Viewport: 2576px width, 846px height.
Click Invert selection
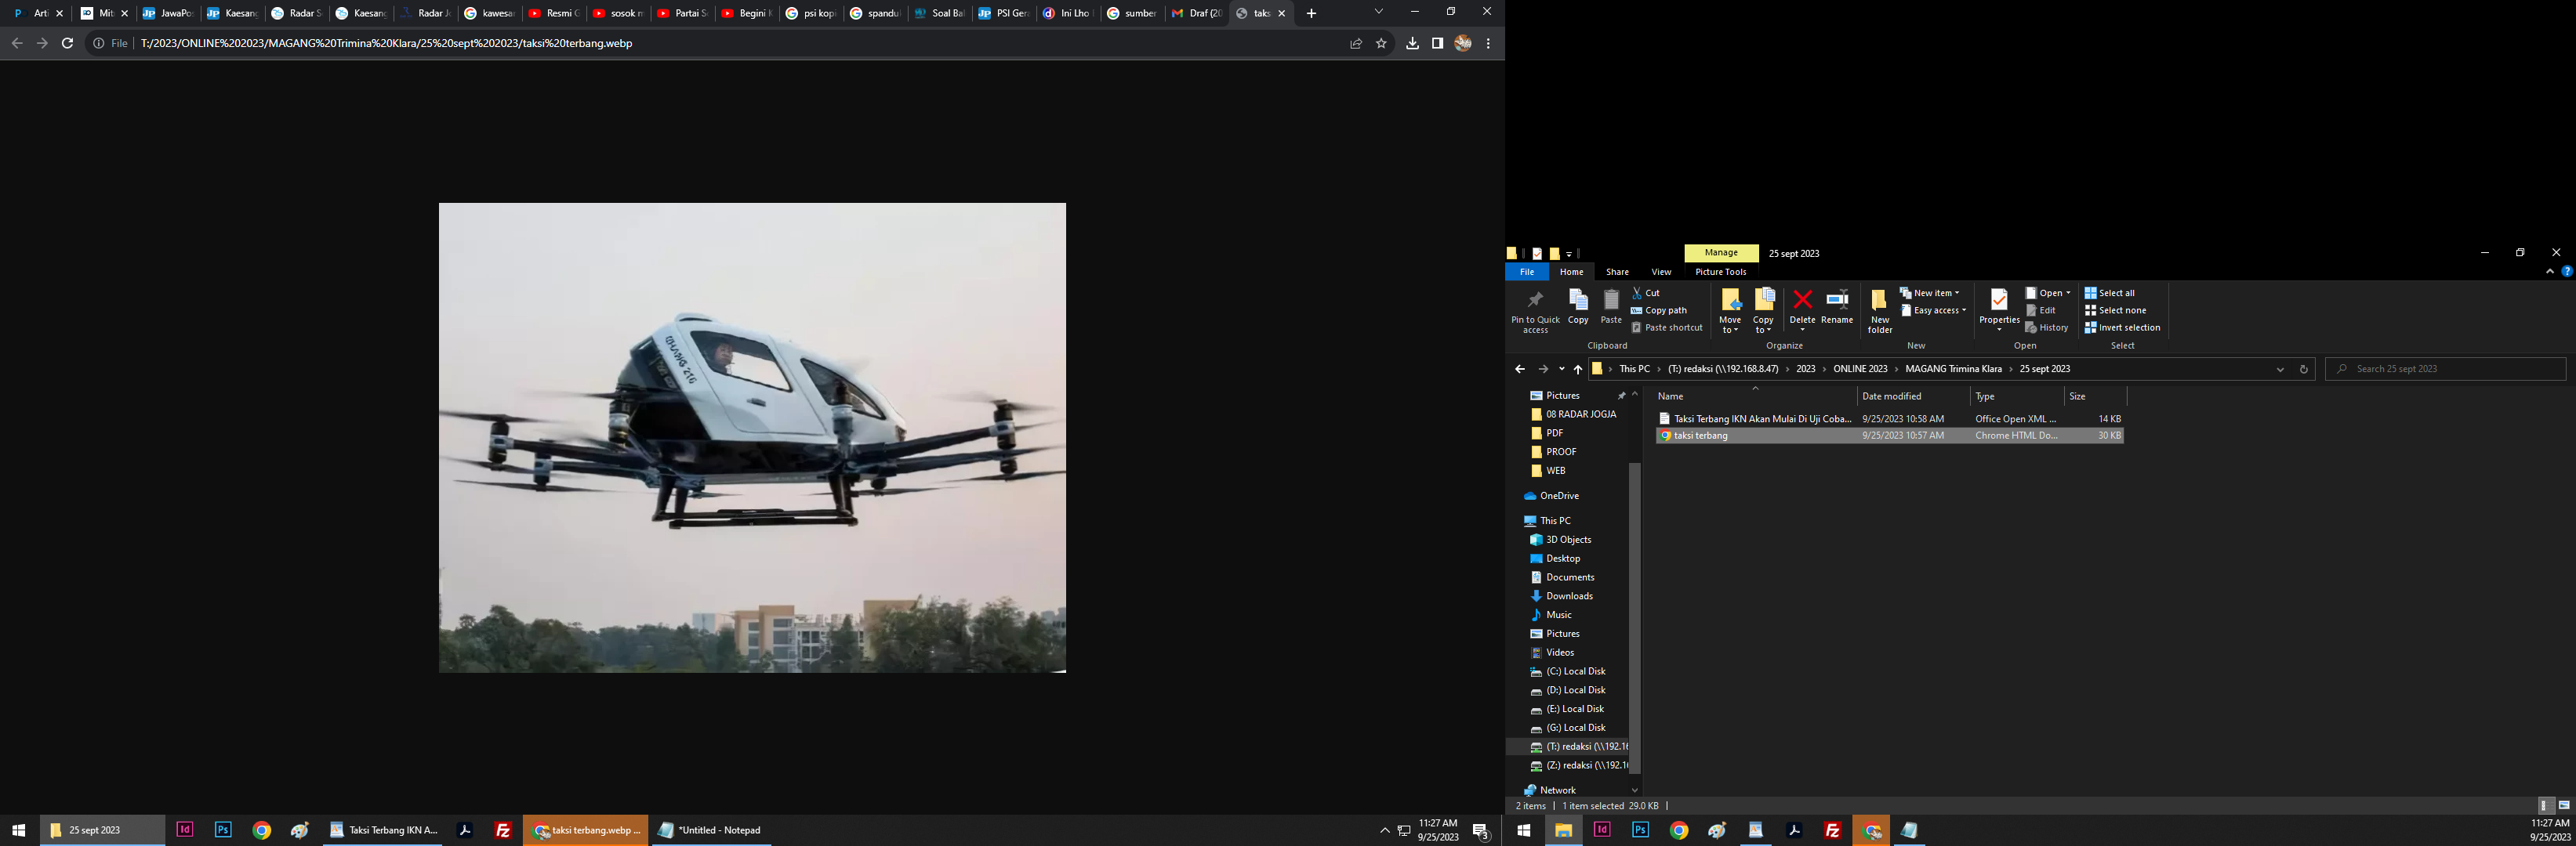pyautogui.click(x=2122, y=327)
